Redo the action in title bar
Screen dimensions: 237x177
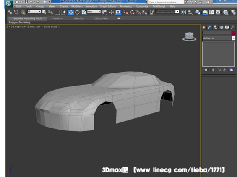coord(38,2)
